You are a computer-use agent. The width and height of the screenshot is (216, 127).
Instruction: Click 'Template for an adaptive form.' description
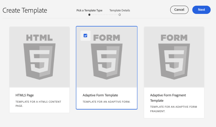coord(106,102)
